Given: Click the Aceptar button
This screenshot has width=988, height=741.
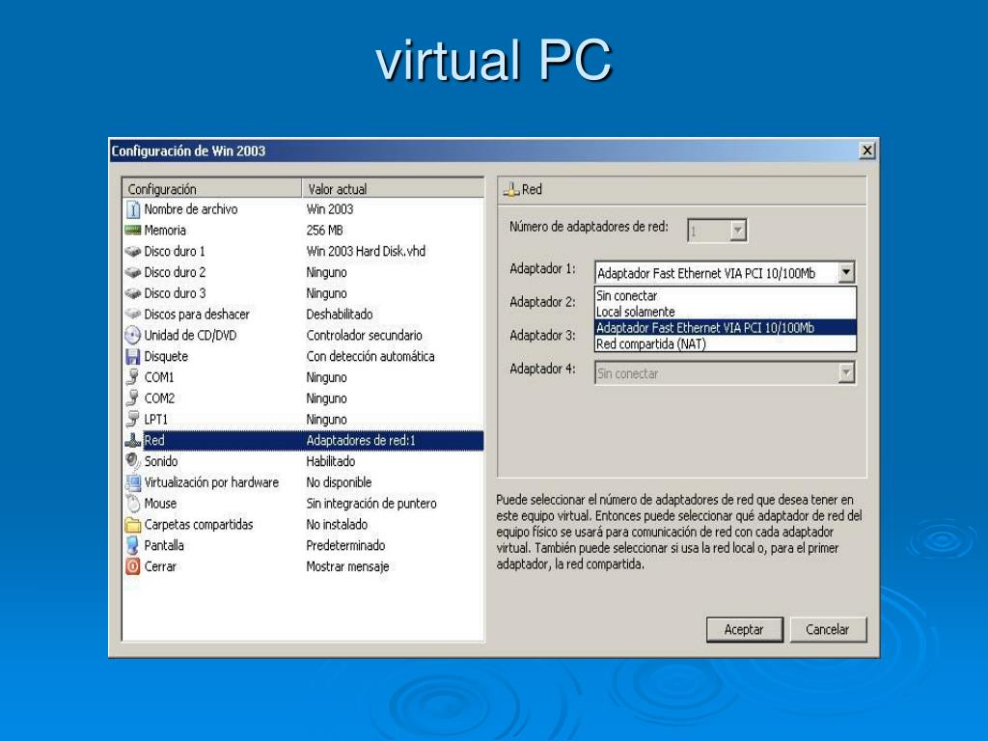Looking at the screenshot, I should pos(744,629).
